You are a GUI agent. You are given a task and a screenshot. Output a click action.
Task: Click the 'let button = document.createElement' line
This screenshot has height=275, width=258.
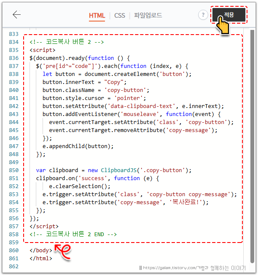click(x=117, y=74)
